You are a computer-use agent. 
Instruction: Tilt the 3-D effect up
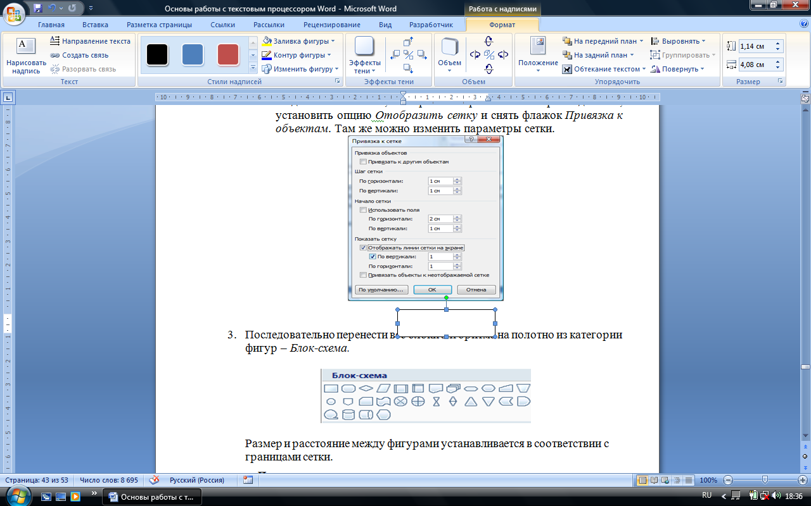pyautogui.click(x=489, y=40)
